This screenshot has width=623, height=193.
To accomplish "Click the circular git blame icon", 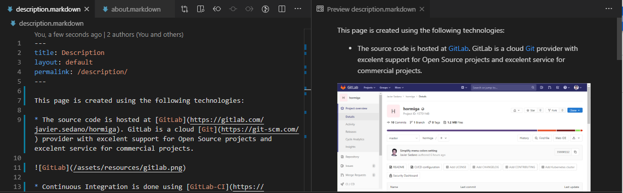I will point(265,9).
